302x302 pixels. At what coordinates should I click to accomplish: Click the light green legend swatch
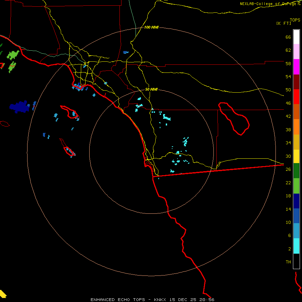pyautogui.click(x=296, y=186)
